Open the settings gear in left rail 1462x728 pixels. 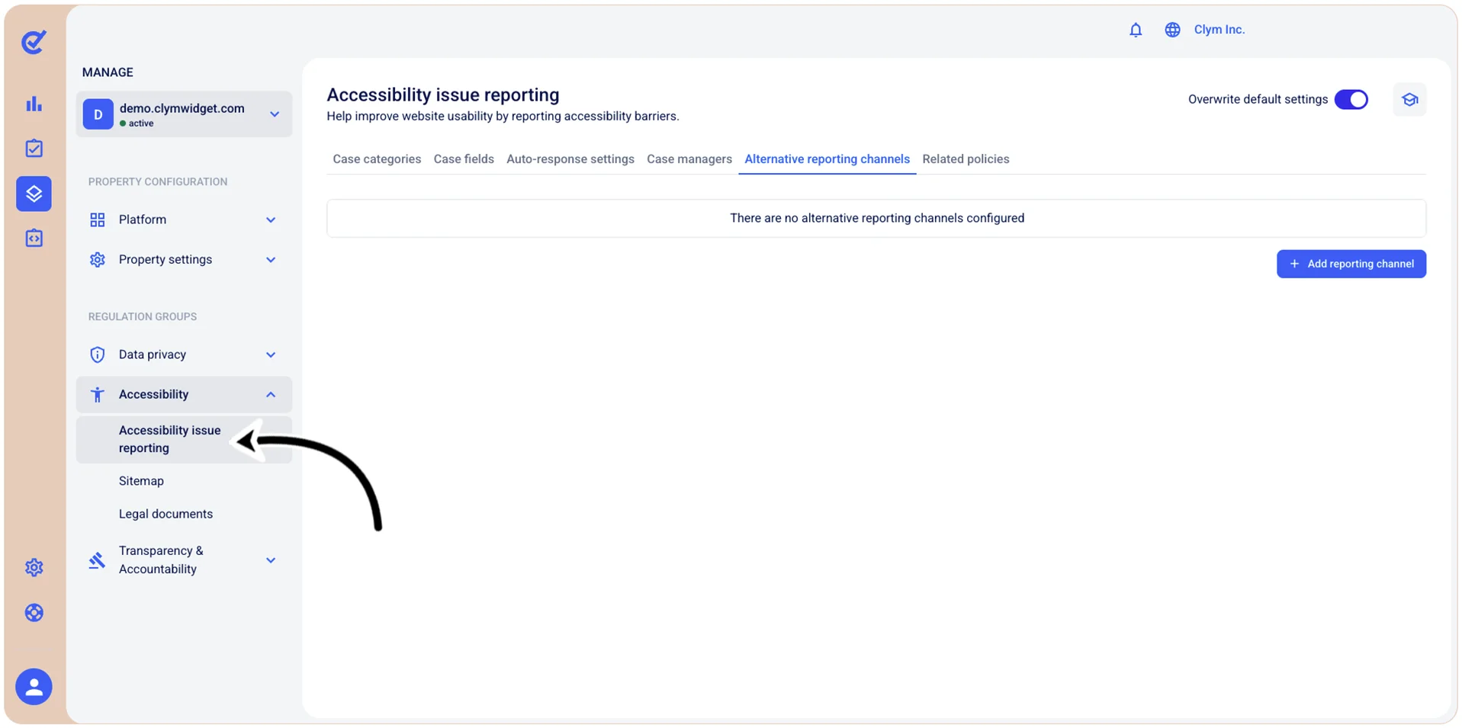pos(34,567)
